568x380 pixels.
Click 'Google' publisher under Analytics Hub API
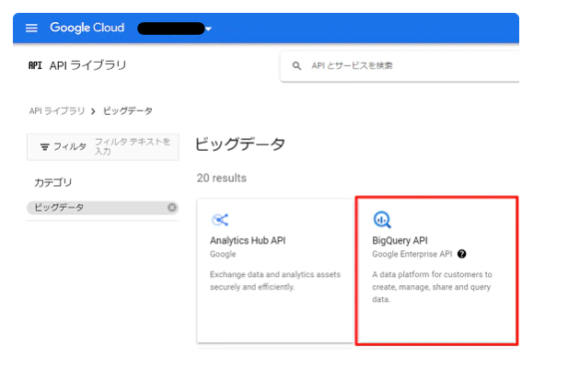point(223,254)
